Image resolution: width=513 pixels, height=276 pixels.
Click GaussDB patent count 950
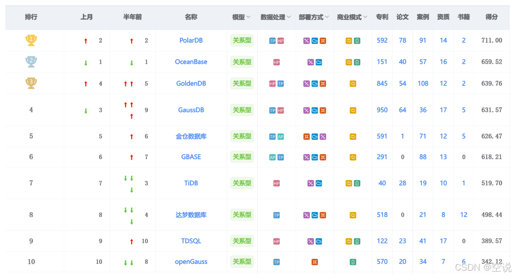382,110
